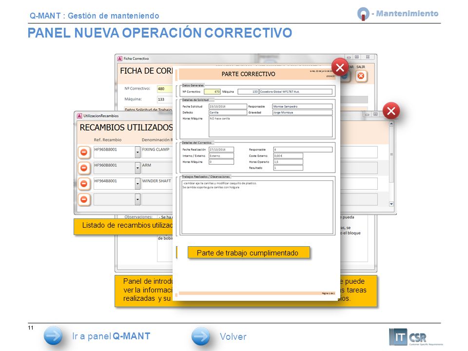Select the ARM denomination field
The height and width of the screenshot is (351, 468).
(x=157, y=168)
